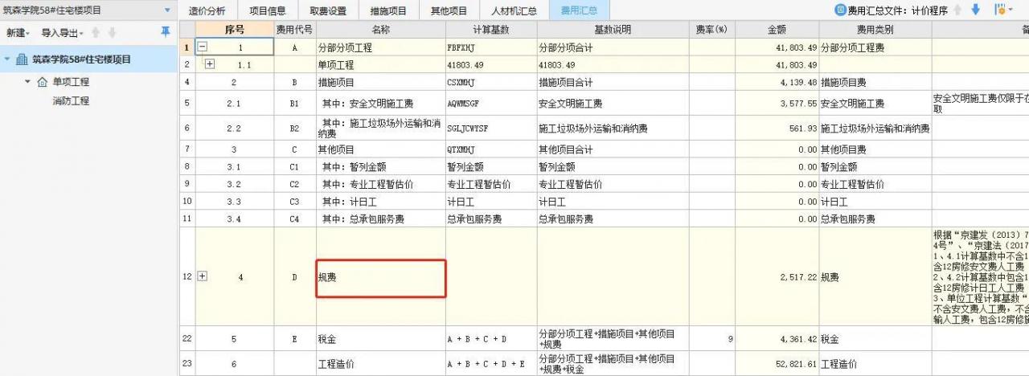This screenshot has height=376, width=1029.
Task: Collapse row 1 分部分项工程 with minus box
Action: click(202, 47)
